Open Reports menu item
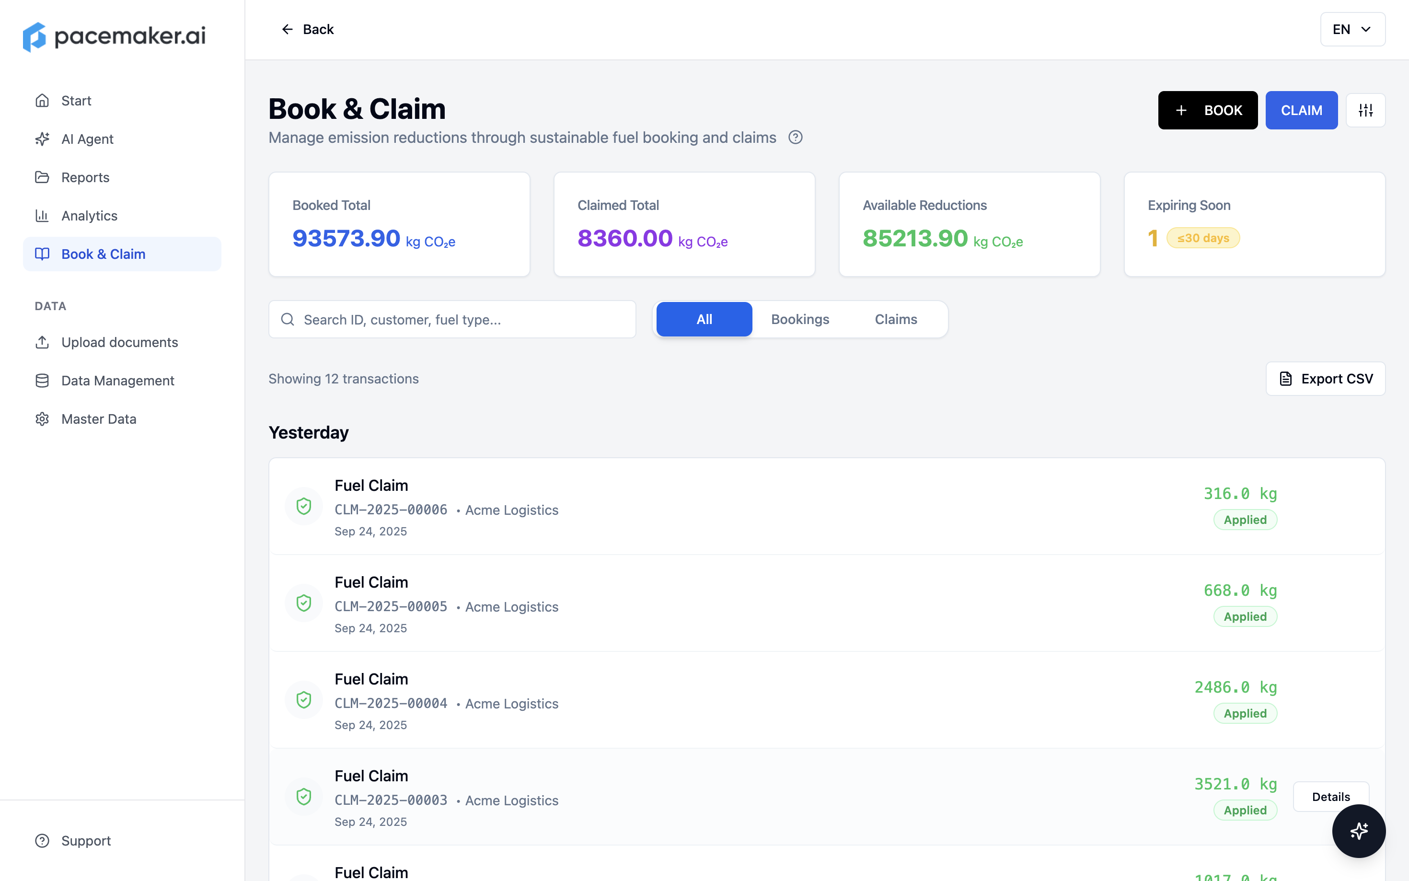The image size is (1409, 881). (122, 177)
